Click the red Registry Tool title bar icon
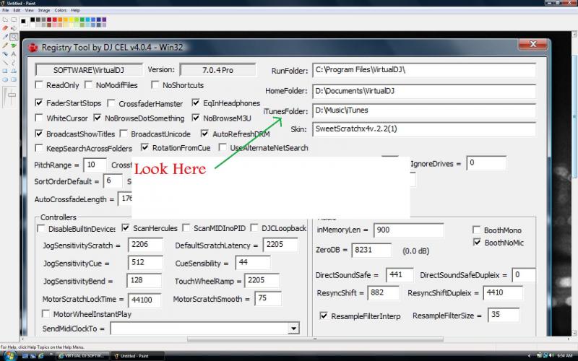The height and width of the screenshot is (361, 578). pos(33,48)
